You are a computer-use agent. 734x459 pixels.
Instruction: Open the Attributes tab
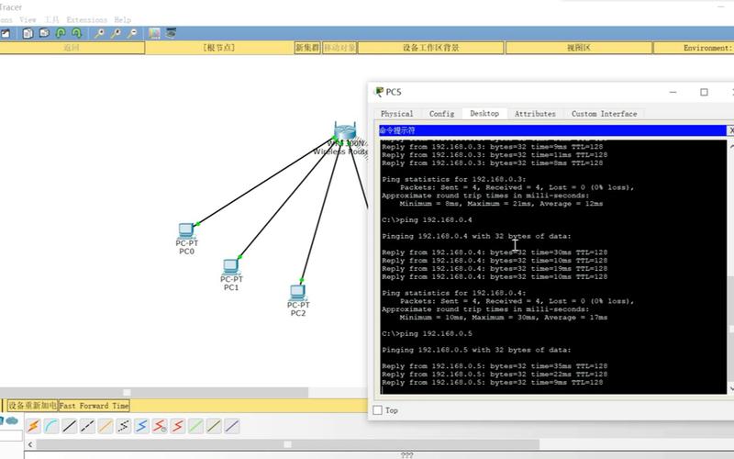[x=535, y=114]
